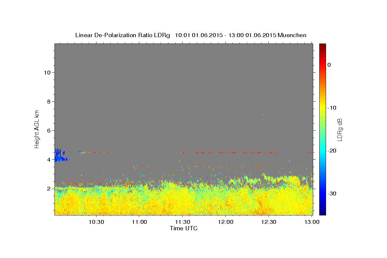Click the 'Time UTC' axis label
The width and height of the screenshot is (387, 258).
pos(184,228)
